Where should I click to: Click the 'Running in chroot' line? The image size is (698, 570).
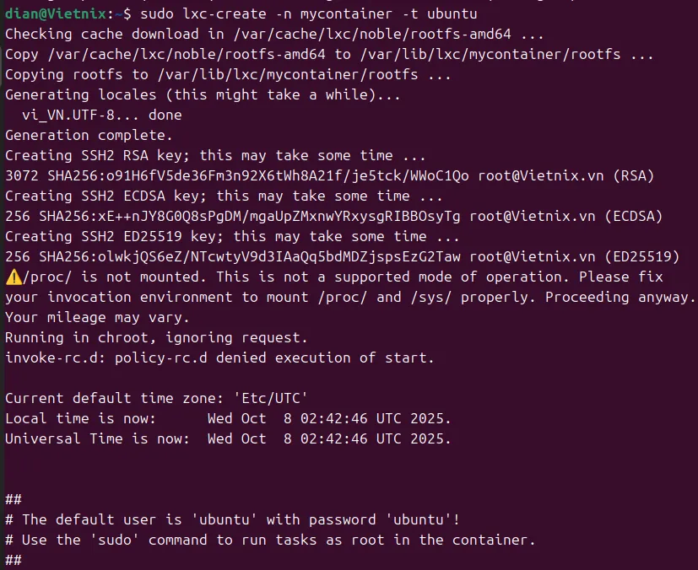coord(156,338)
